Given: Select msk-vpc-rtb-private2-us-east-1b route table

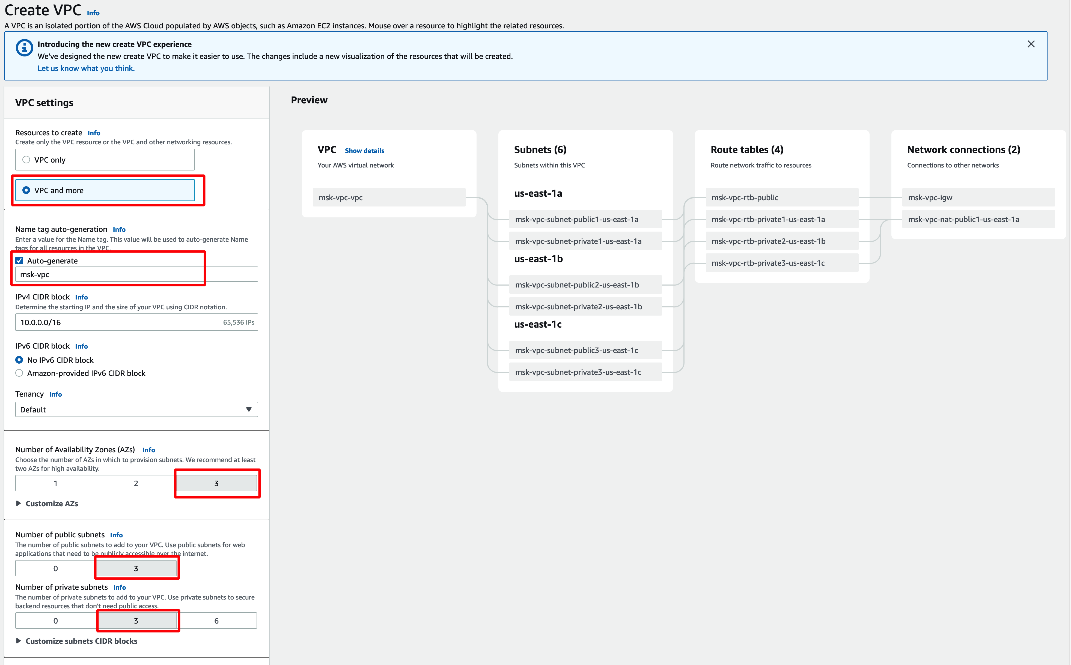Looking at the screenshot, I should (782, 241).
